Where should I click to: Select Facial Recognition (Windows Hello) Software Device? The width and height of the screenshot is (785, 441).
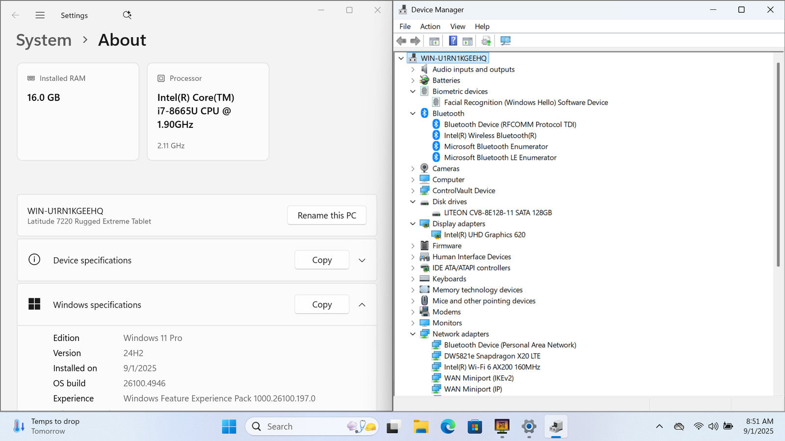526,102
